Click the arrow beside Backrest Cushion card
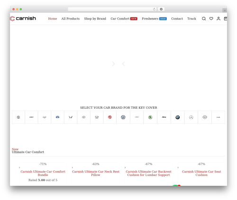Image resolution: width=237 pixels, height=200 pixels. pos(125,167)
